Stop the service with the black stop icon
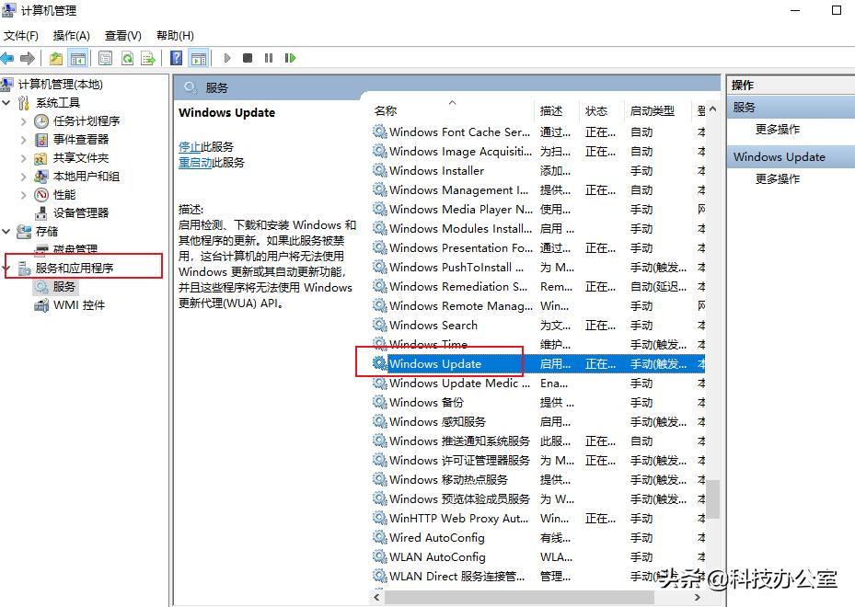The image size is (855, 607). click(247, 58)
